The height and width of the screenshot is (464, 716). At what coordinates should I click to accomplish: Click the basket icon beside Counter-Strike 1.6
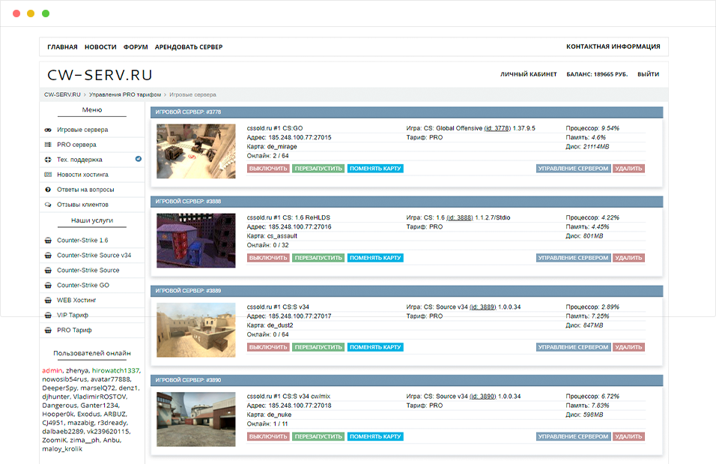[x=49, y=241]
